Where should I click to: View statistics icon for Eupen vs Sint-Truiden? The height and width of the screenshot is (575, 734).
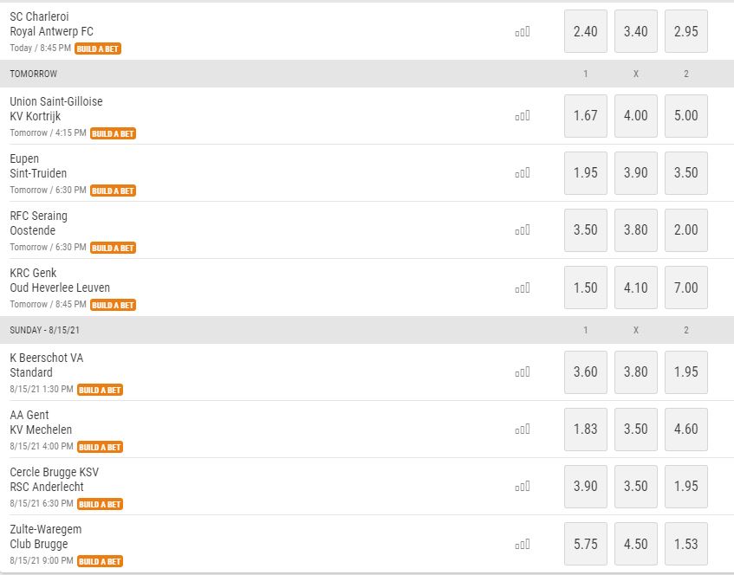click(x=523, y=173)
